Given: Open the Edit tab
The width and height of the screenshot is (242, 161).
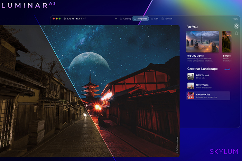Looking at the screenshot, I should click(x=155, y=19).
